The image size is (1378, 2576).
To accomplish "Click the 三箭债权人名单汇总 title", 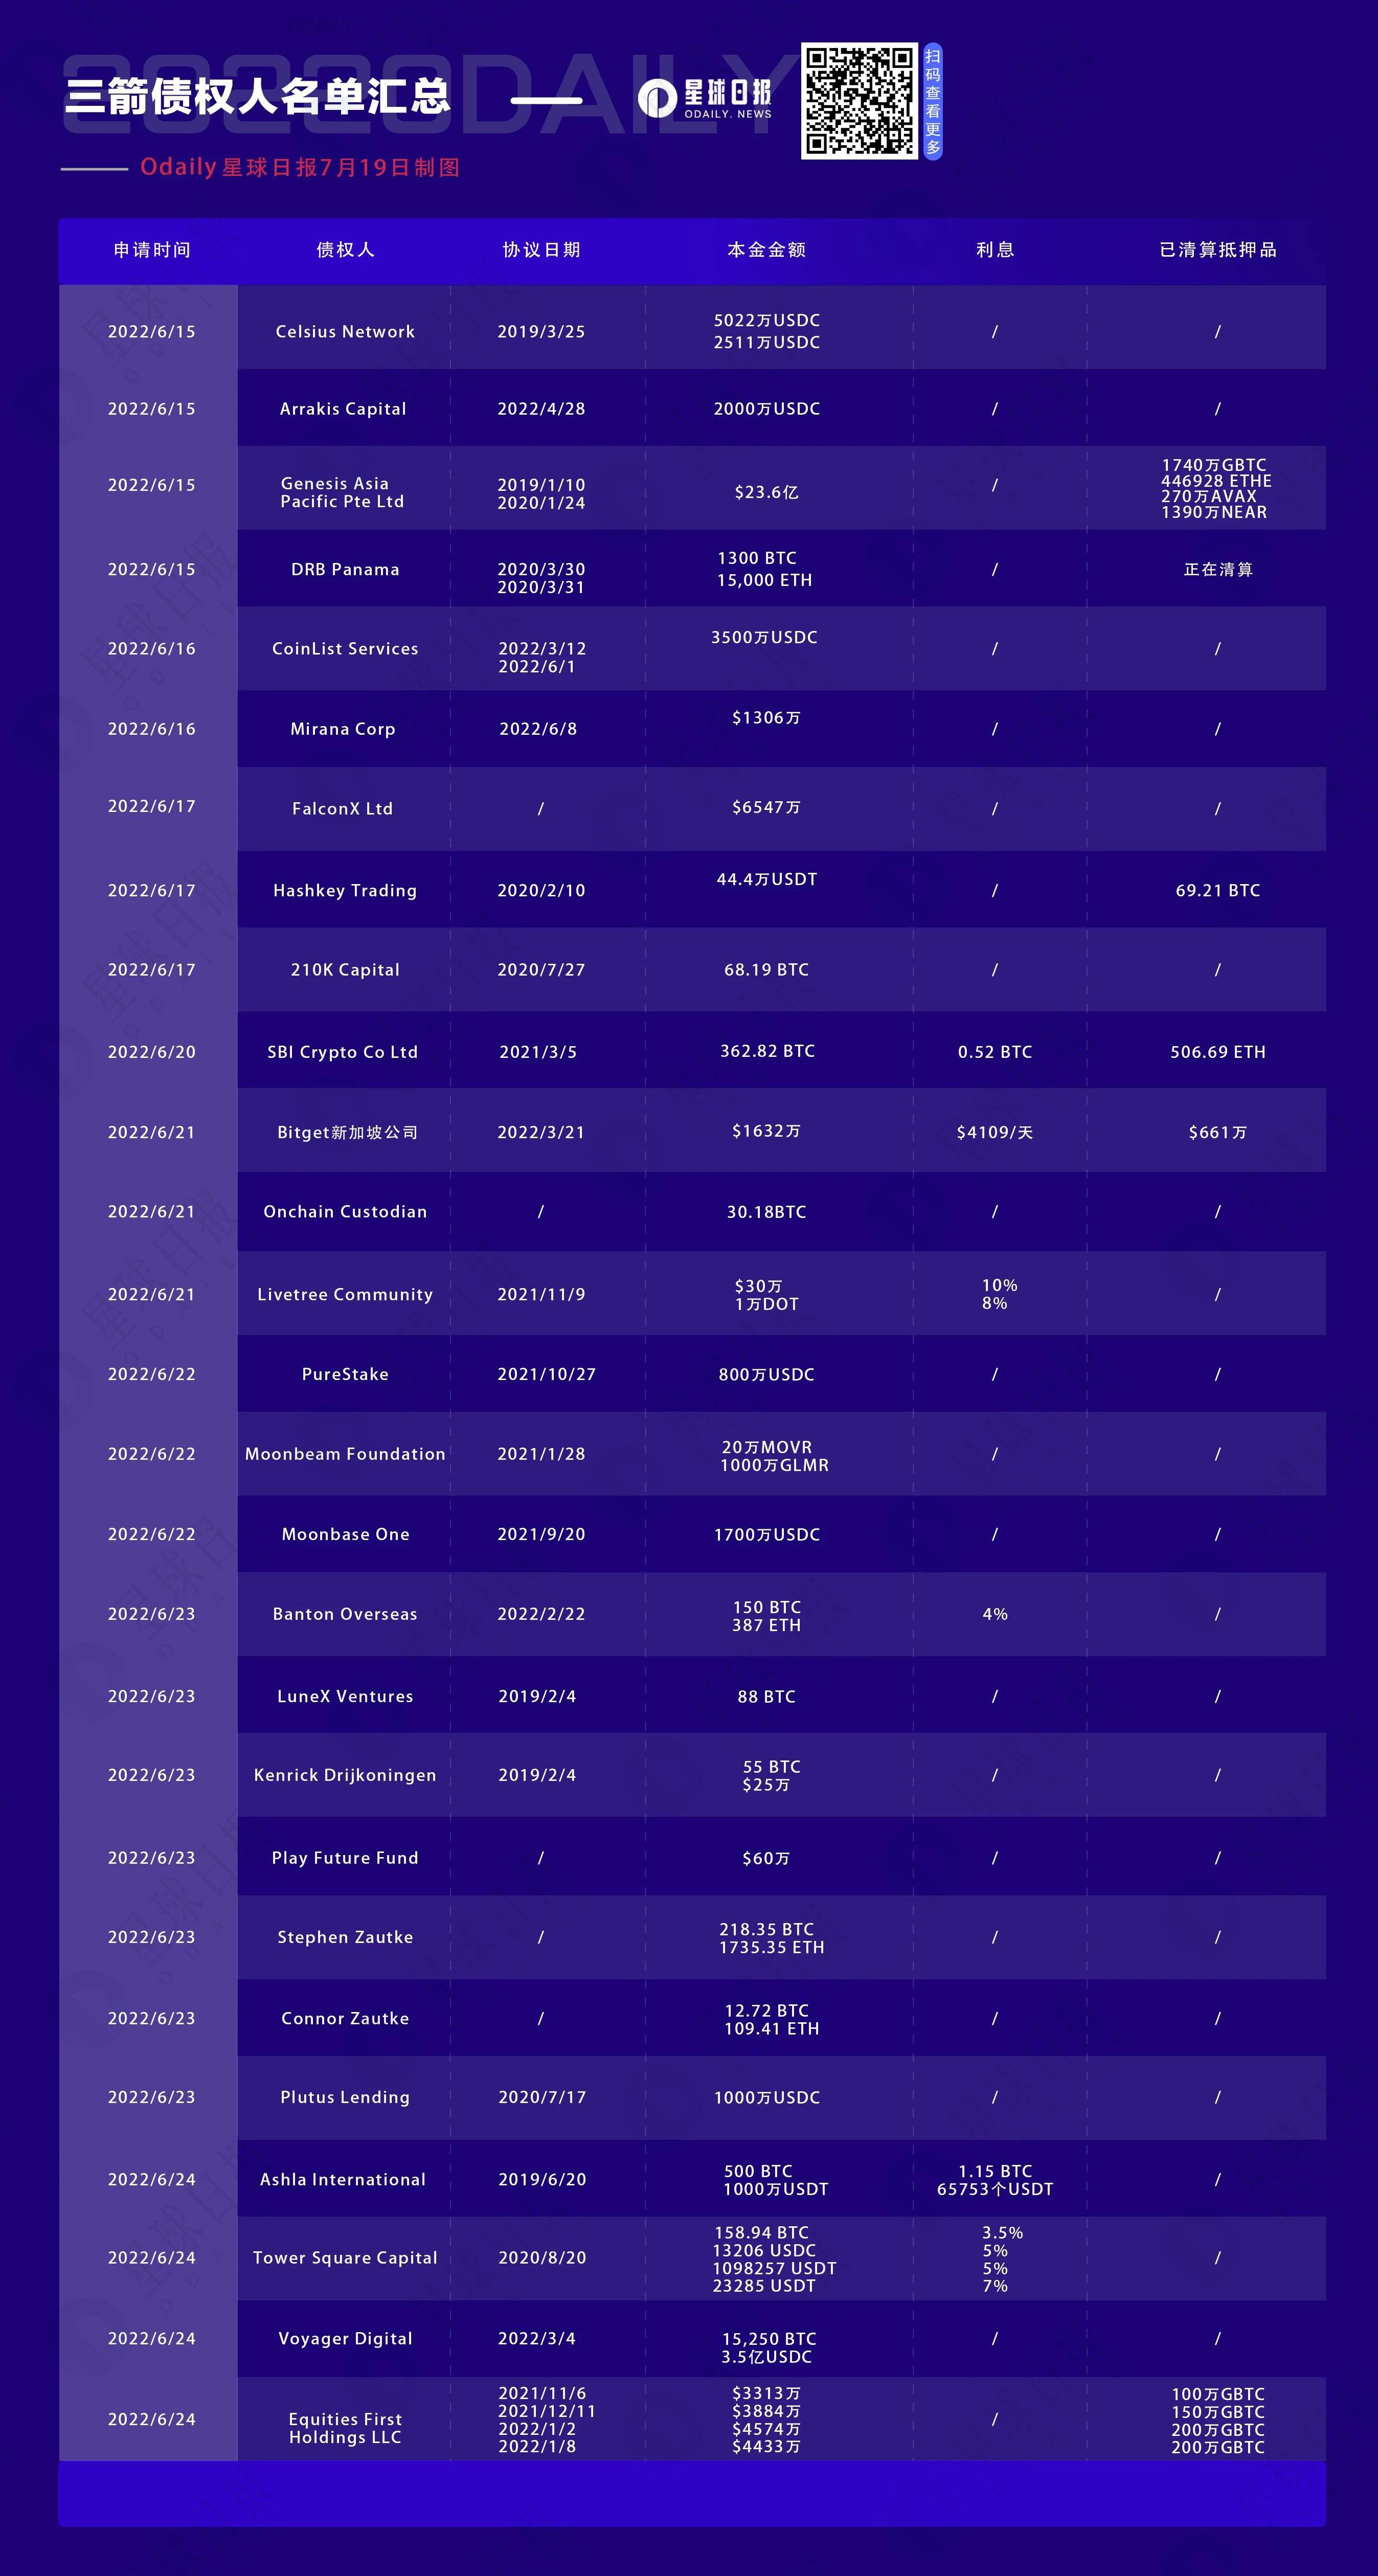I will click(x=258, y=97).
